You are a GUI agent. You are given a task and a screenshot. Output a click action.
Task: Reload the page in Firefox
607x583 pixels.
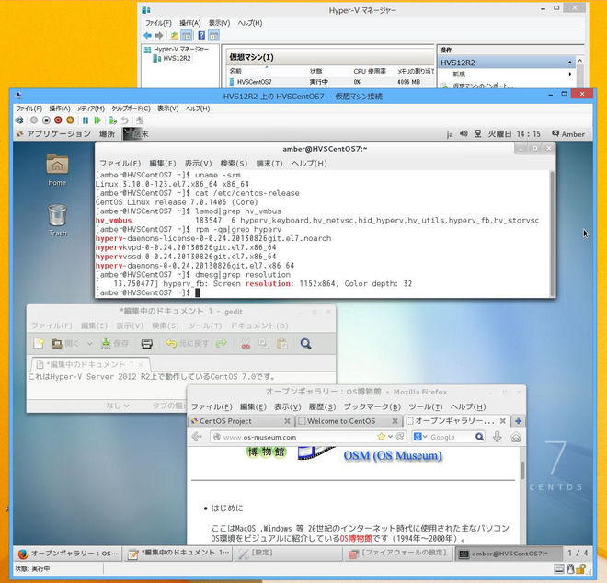click(x=400, y=437)
